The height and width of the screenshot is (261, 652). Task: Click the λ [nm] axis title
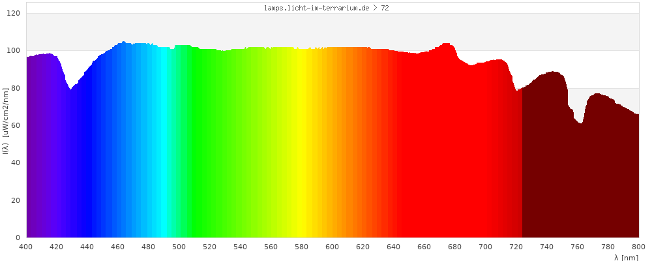pos(627,257)
